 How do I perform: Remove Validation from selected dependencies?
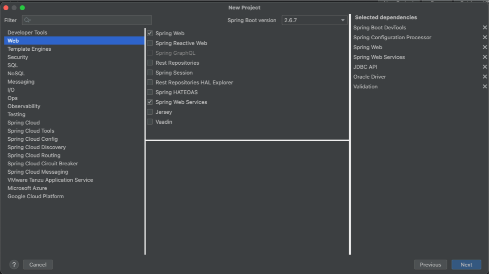[485, 86]
